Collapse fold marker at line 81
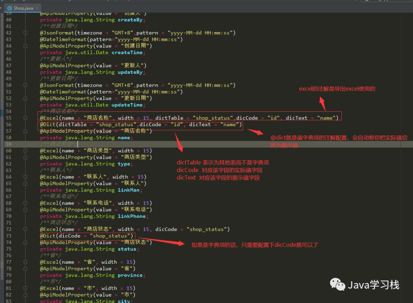Image resolution: width=413 pixels, height=303 pixels. 25,288
